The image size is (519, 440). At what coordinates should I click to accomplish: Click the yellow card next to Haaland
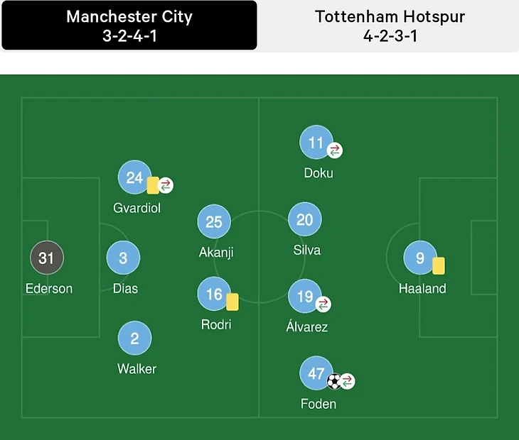tap(439, 265)
